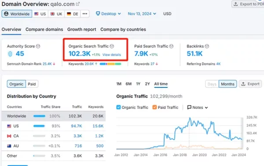Set the chart range to 2Y
The image size is (264, 166).
coord(147,84)
